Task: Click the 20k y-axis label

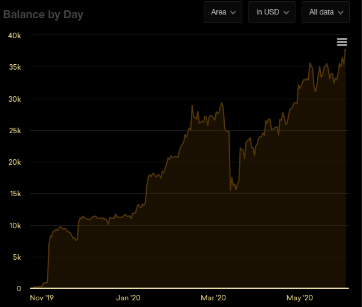Action: coord(15,162)
